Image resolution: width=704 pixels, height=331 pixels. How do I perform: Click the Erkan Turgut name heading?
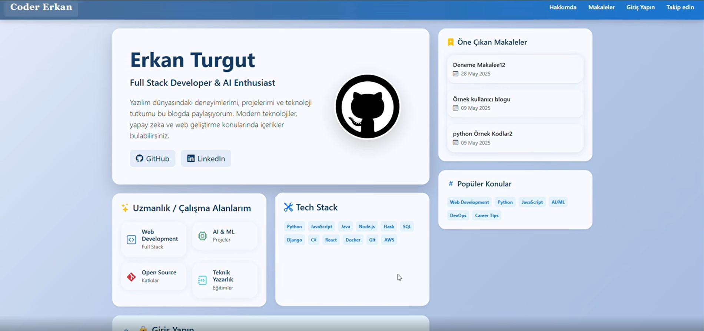(x=192, y=60)
